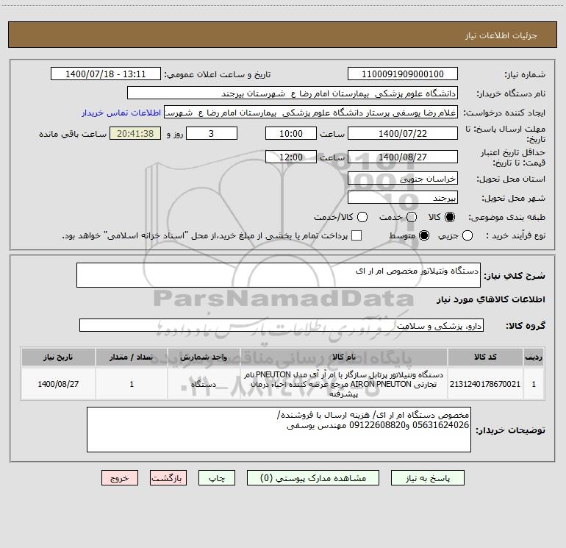Click the تاریخ نیاز column header
Screen dimensions: 566x548
(58, 357)
